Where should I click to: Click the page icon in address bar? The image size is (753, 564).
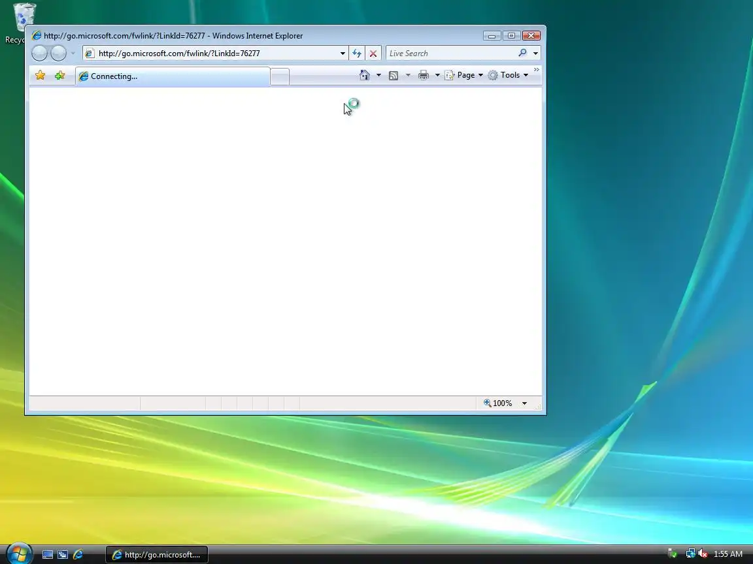(90, 54)
